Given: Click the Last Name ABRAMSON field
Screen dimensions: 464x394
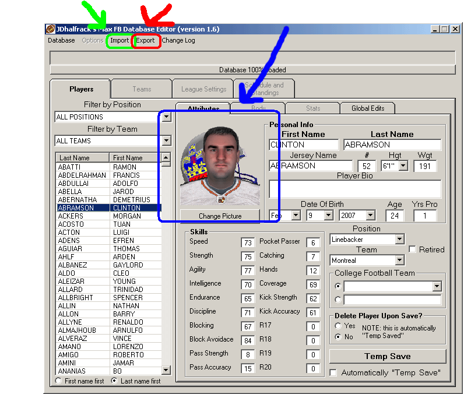Looking at the screenshot, I should [x=392, y=145].
